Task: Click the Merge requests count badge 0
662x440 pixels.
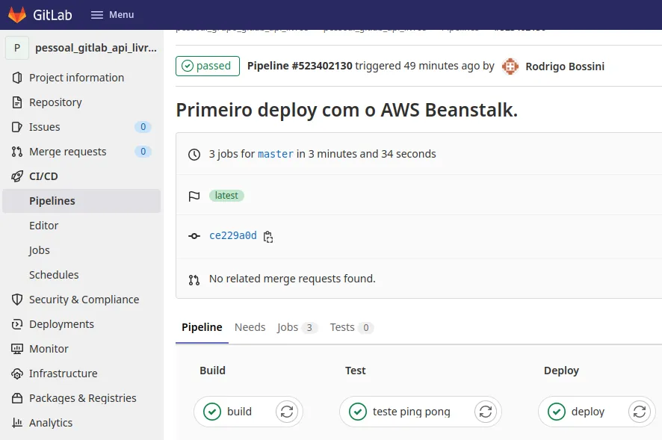Action: [143, 152]
